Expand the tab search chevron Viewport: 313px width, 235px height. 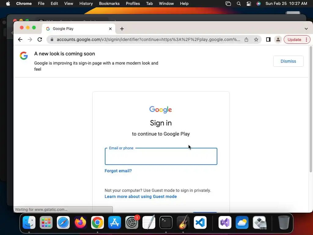[306, 29]
